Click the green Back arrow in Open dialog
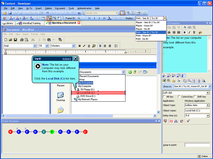Image resolution: width=213 pixels, height=159 pixels. [130, 72]
